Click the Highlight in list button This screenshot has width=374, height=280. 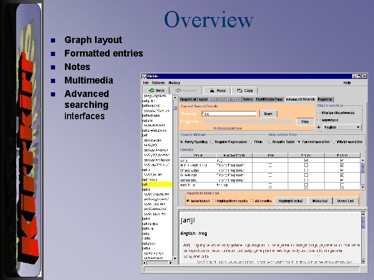tap(290, 201)
